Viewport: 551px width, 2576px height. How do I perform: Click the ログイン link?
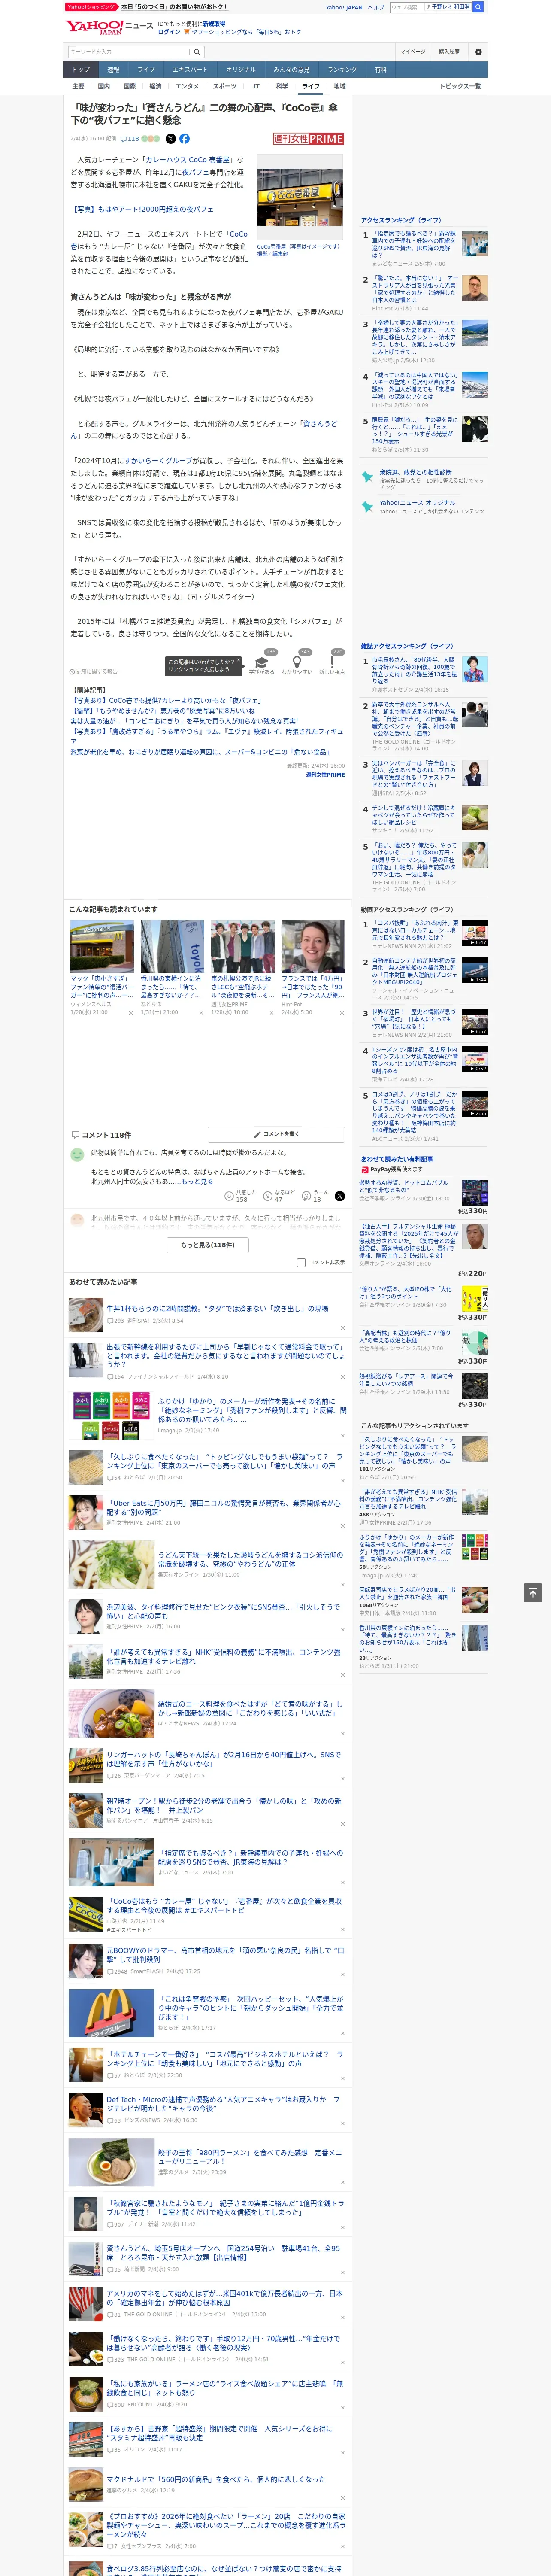coord(169,32)
